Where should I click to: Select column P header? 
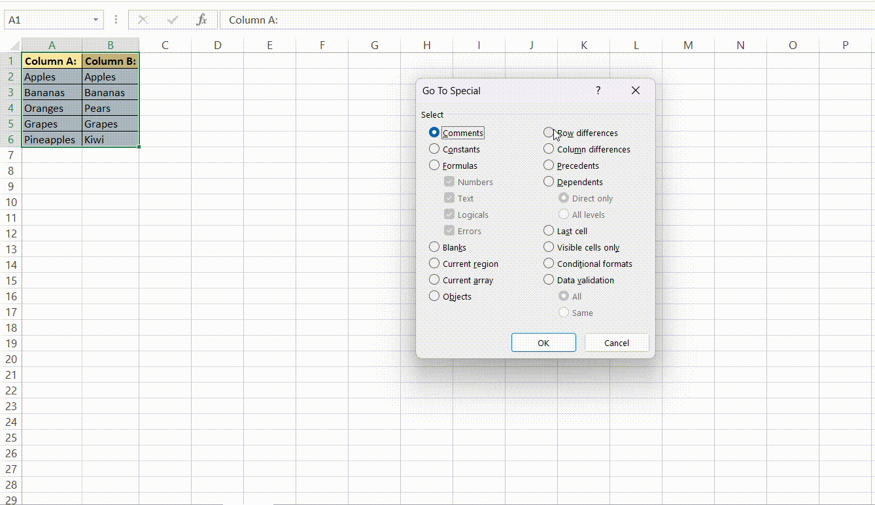(x=846, y=45)
